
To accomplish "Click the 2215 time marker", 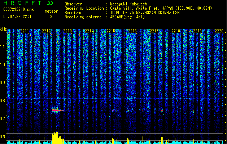I will coord(111,31).
